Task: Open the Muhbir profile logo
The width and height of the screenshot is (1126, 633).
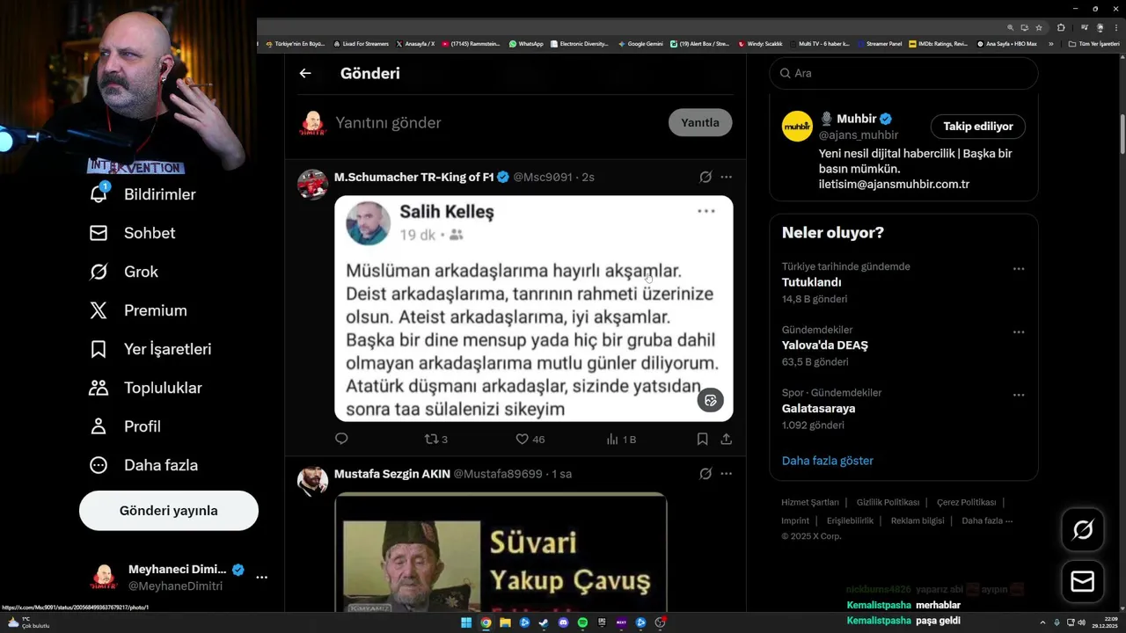Action: (797, 127)
